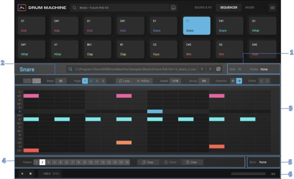Select the C#1 Kick pad
Screen dimensions: 294x179
coord(64,26)
